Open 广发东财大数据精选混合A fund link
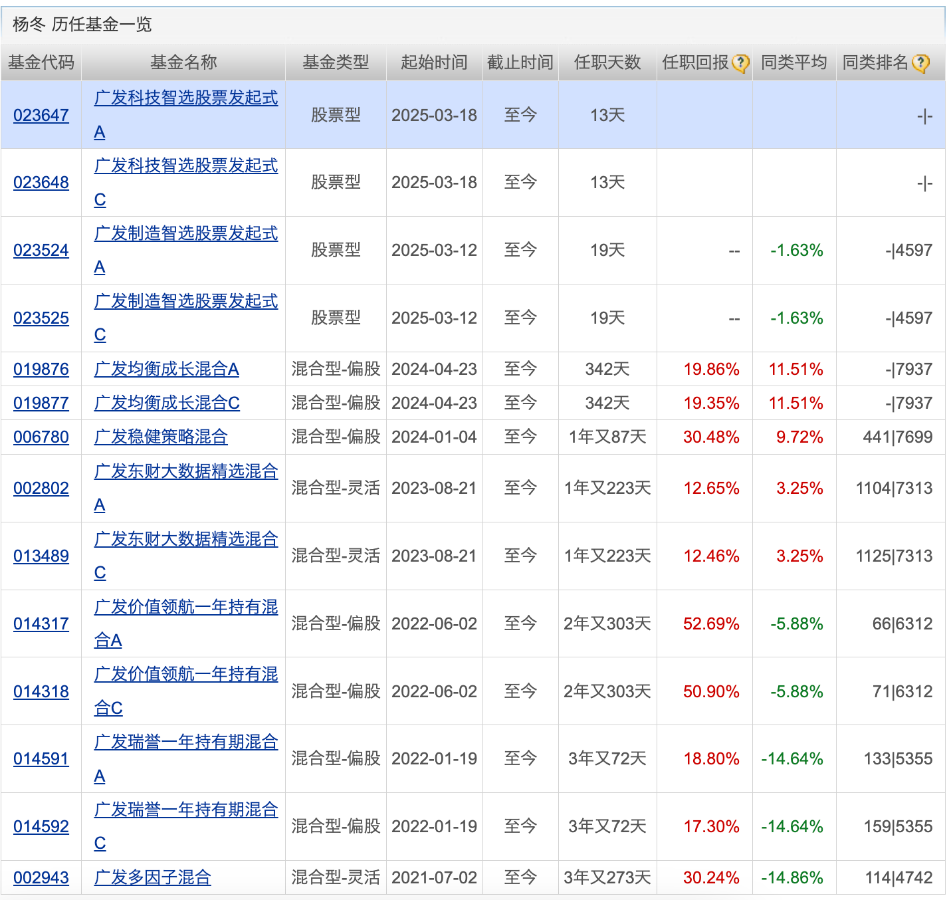Screen dimensions: 949x900 tap(186, 488)
